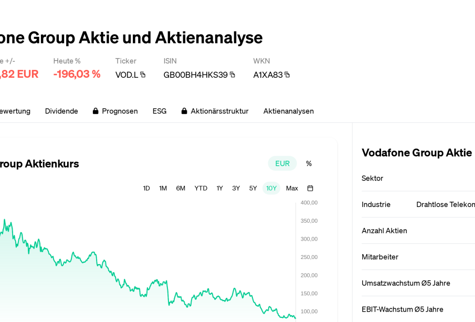Open the Prognosen tab
Viewport: 475px width, 322px height.
pos(120,111)
